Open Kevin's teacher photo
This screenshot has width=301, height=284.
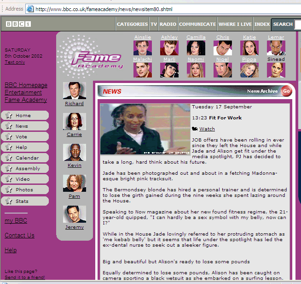tap(75, 152)
